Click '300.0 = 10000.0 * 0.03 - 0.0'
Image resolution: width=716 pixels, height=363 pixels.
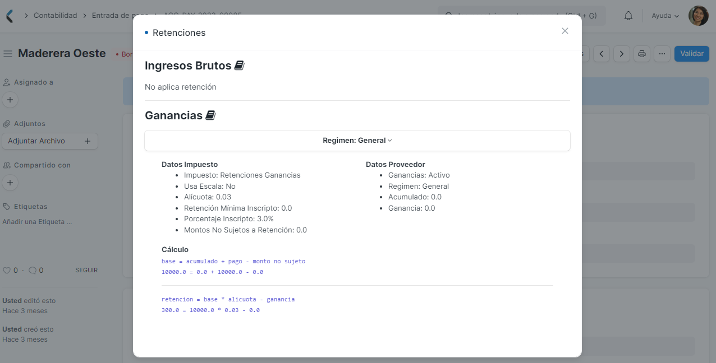pyautogui.click(x=210, y=310)
